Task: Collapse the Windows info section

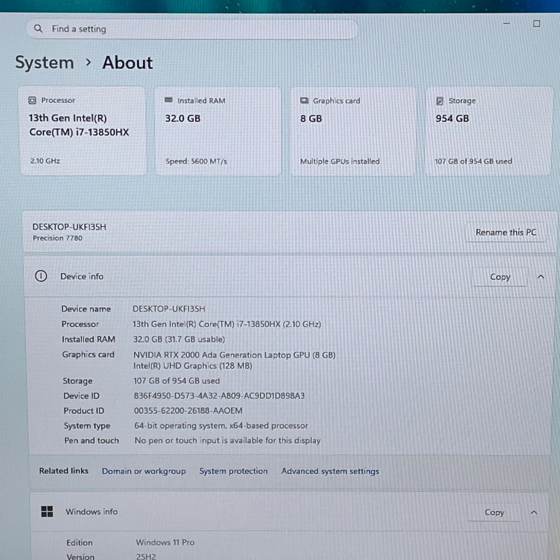Action: [534, 513]
